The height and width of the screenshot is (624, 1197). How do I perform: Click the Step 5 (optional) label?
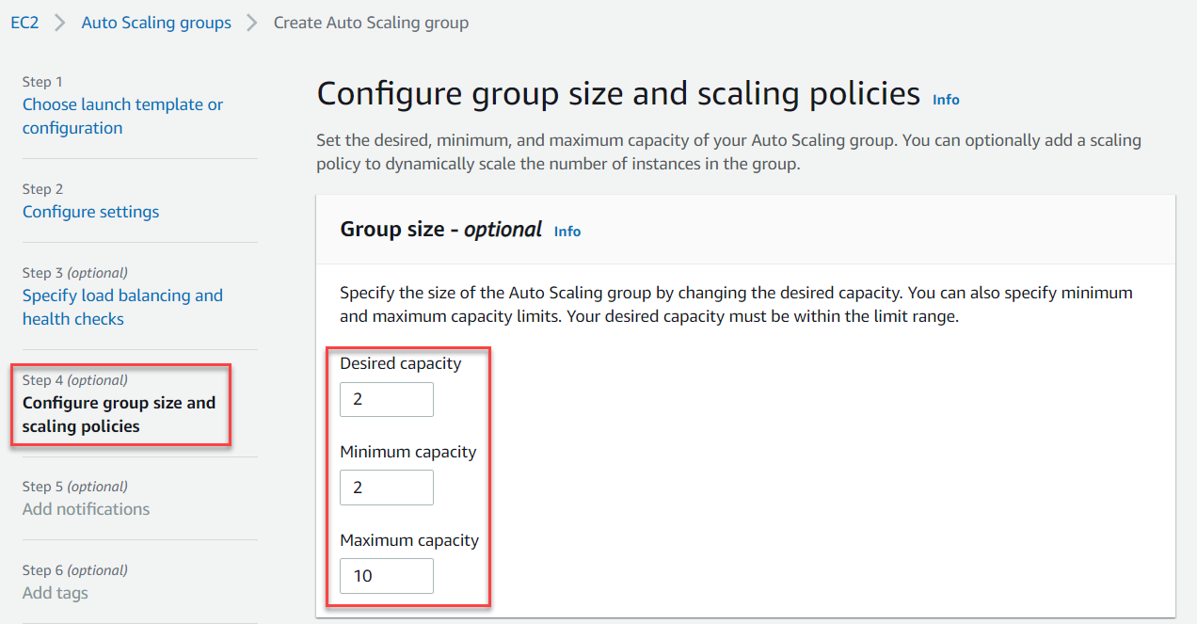click(74, 487)
